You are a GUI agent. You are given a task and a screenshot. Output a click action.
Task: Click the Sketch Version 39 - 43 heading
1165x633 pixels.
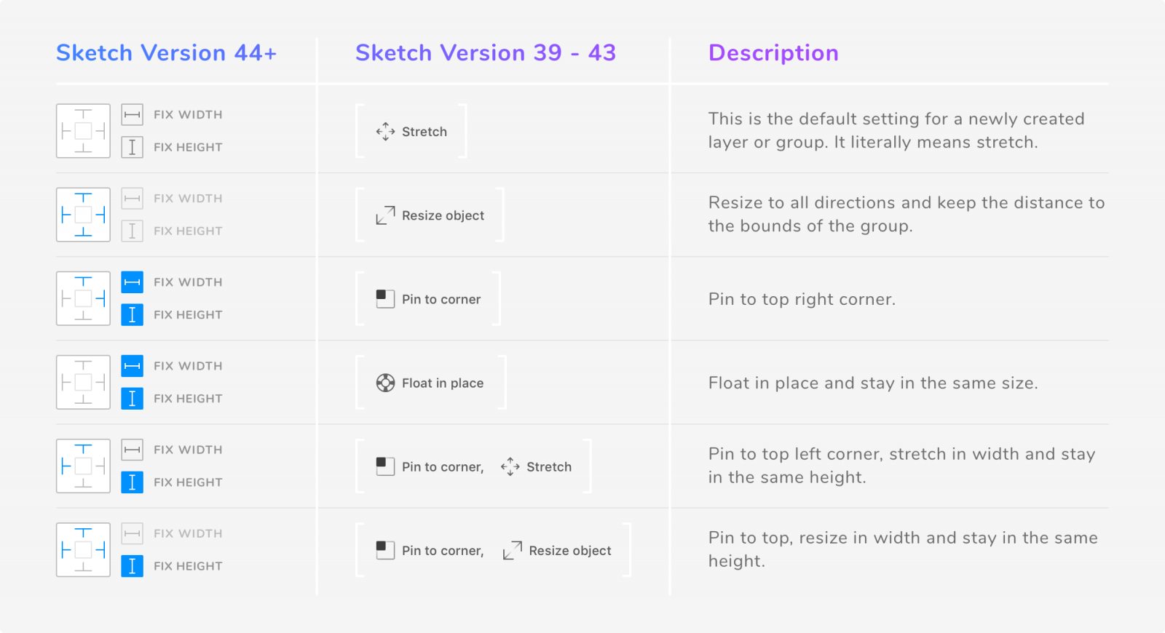pyautogui.click(x=485, y=53)
